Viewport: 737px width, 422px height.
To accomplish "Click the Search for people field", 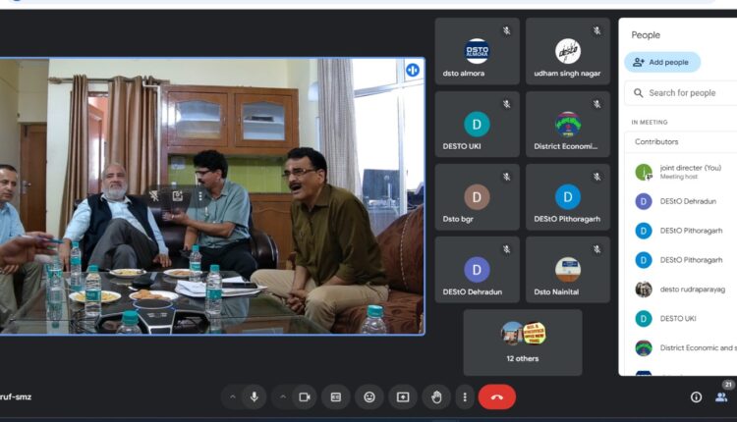I will click(x=688, y=93).
